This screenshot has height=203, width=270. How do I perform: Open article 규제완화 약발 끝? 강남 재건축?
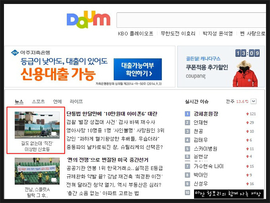coord(115,176)
